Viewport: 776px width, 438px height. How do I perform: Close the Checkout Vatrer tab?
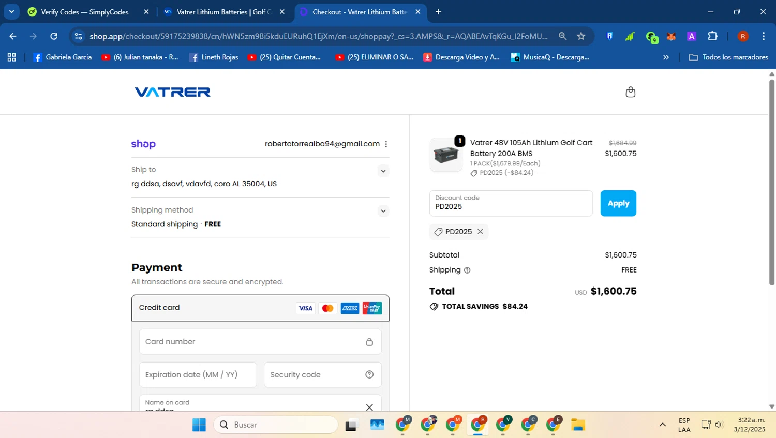418,12
